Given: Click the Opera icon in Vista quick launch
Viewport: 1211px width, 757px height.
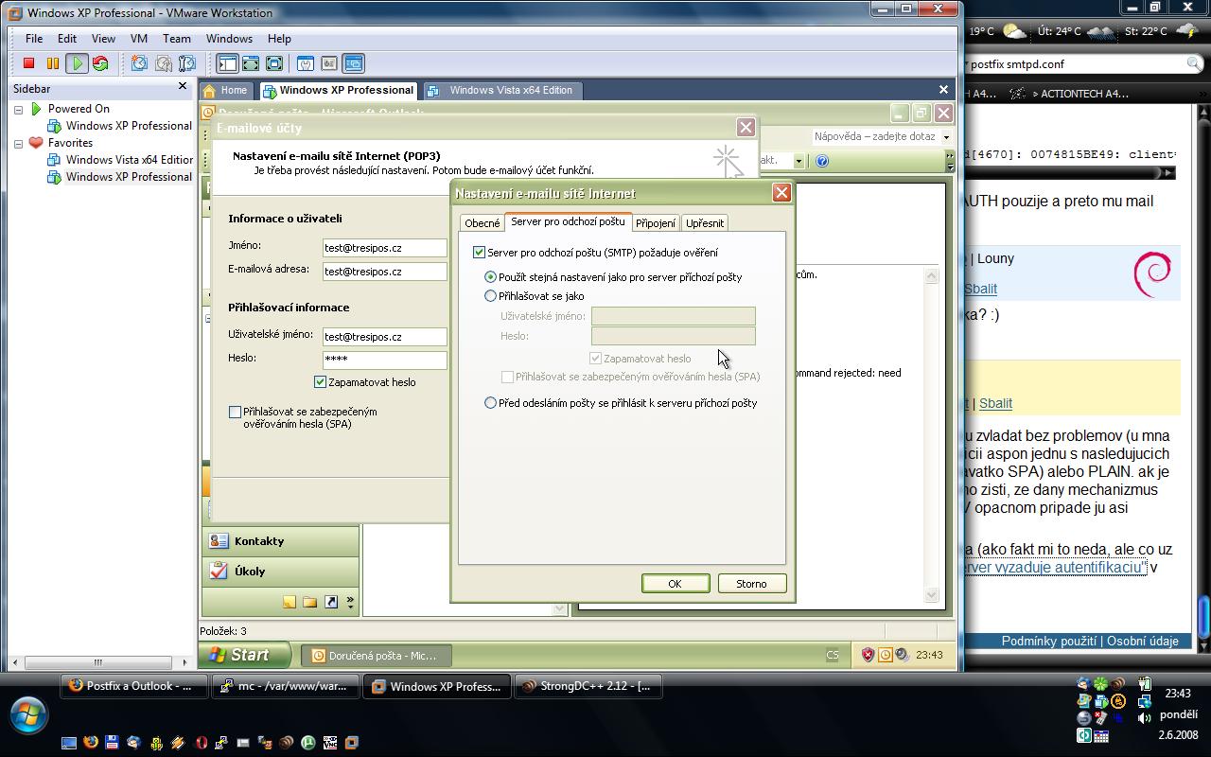Looking at the screenshot, I should pos(201,743).
